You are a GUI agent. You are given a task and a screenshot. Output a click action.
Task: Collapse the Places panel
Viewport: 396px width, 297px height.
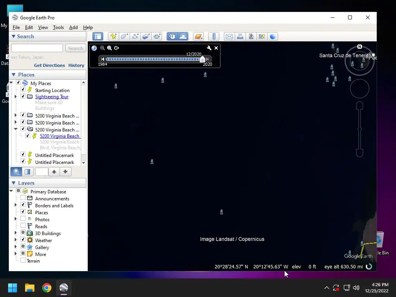[14, 75]
